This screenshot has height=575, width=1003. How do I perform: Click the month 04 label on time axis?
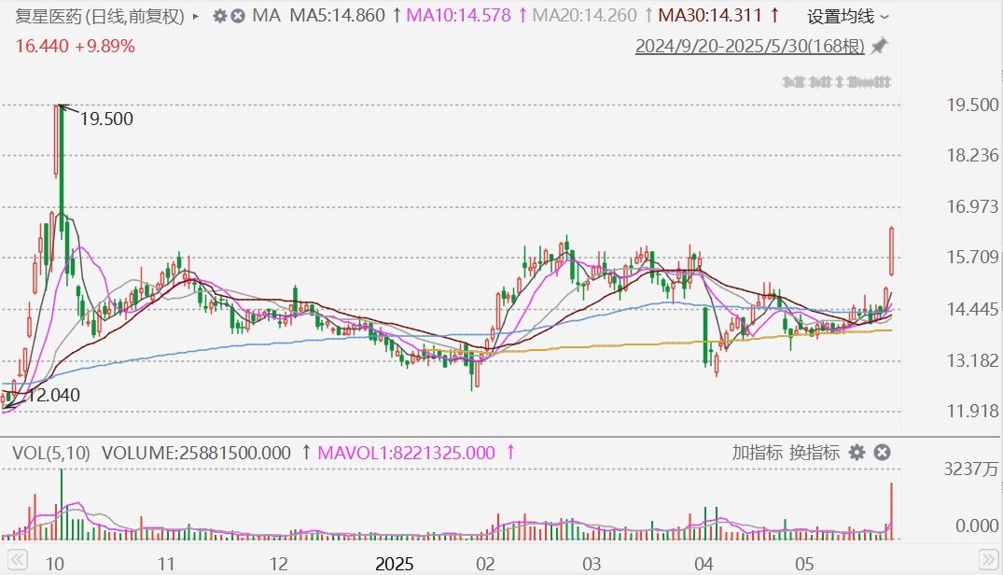point(703,564)
